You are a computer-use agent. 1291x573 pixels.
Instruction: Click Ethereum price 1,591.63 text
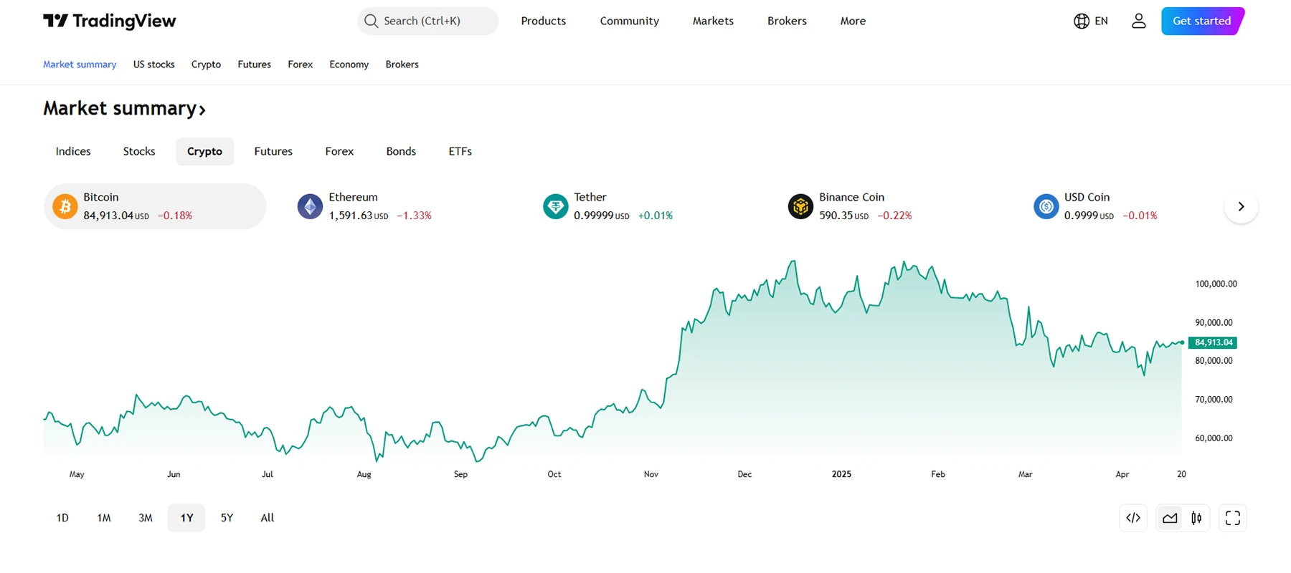pos(351,216)
